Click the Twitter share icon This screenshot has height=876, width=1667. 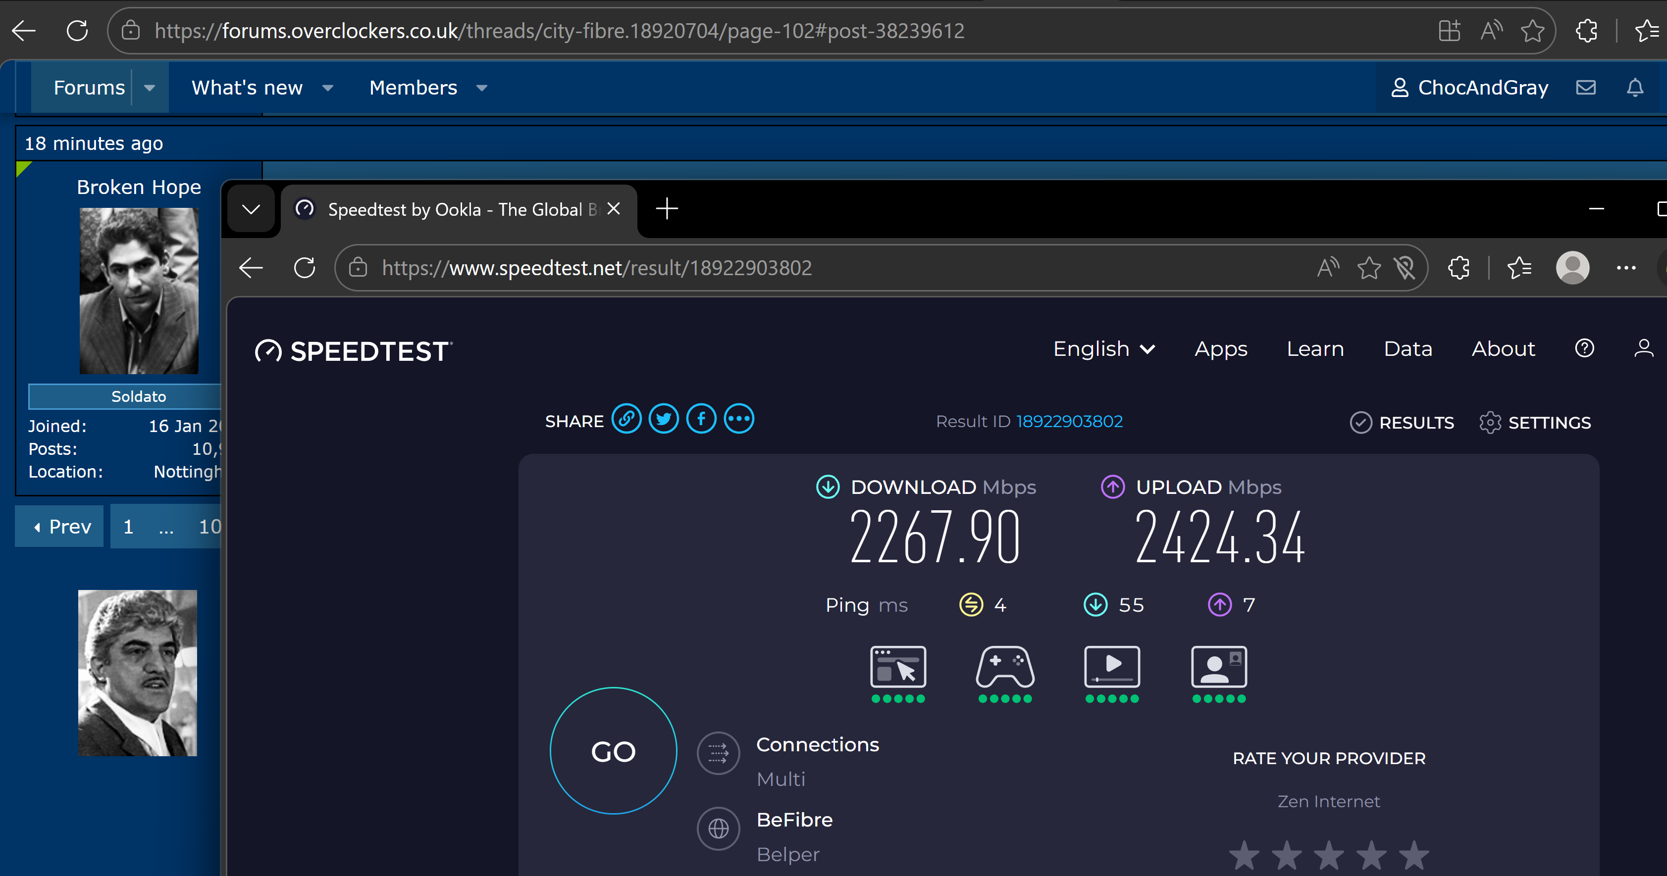[663, 420]
